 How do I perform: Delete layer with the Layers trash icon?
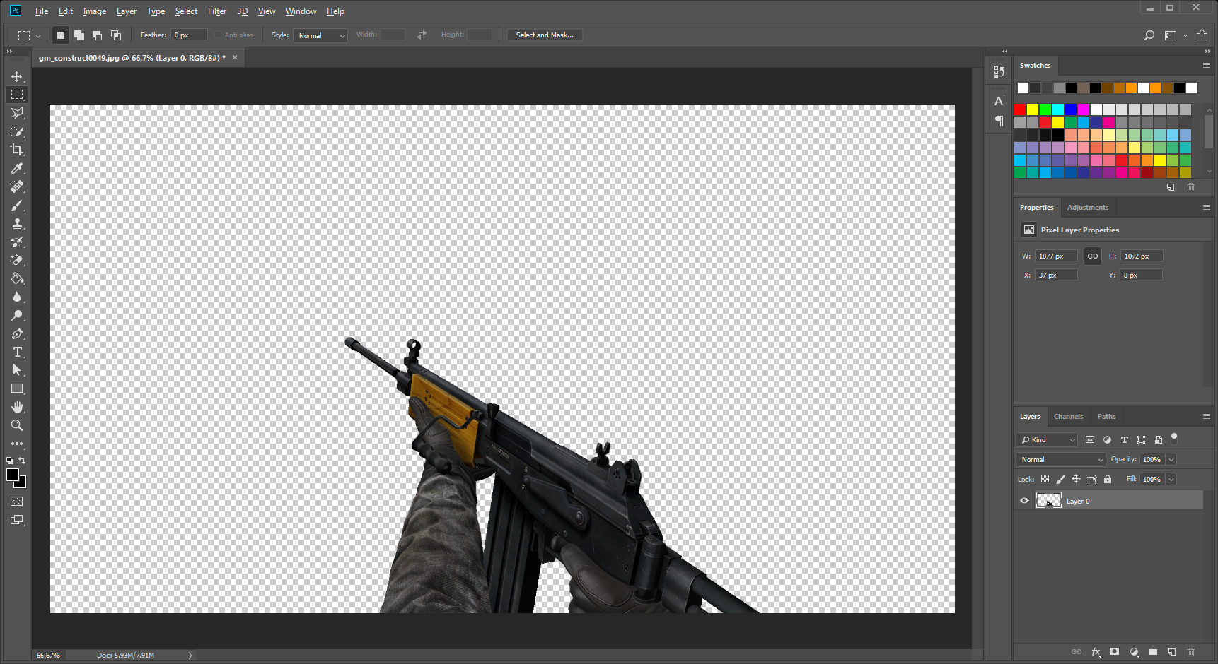point(1191,652)
